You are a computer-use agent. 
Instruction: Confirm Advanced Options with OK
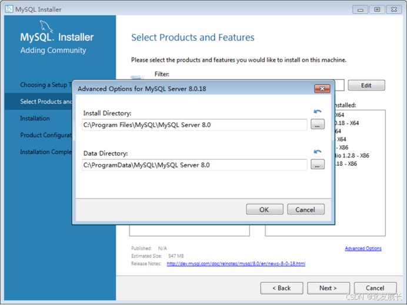click(265, 209)
